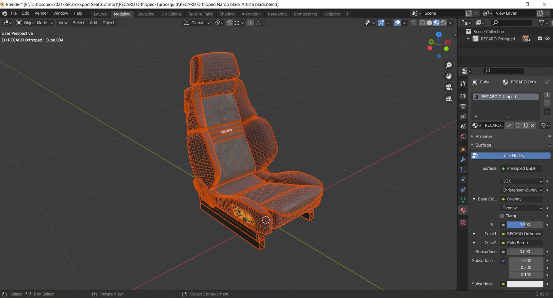
Task: Click the viewport zoom magnifier icon
Action: pyautogui.click(x=449, y=65)
